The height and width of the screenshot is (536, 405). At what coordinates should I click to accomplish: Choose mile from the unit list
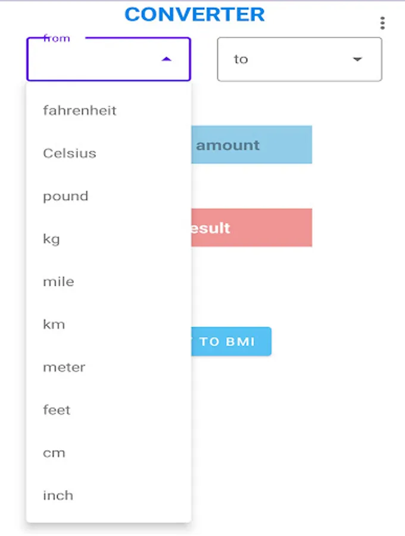coord(58,282)
